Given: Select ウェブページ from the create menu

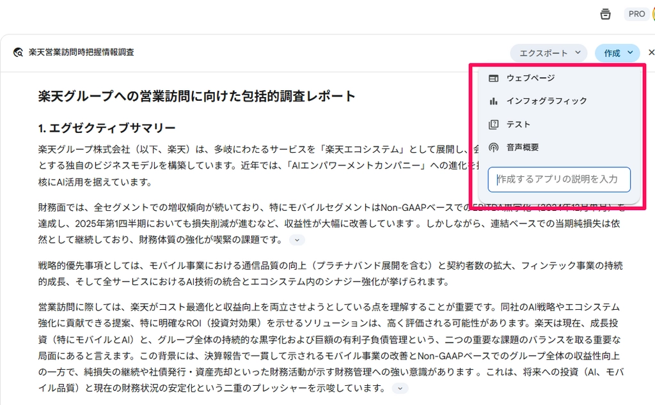Looking at the screenshot, I should 559,78.
